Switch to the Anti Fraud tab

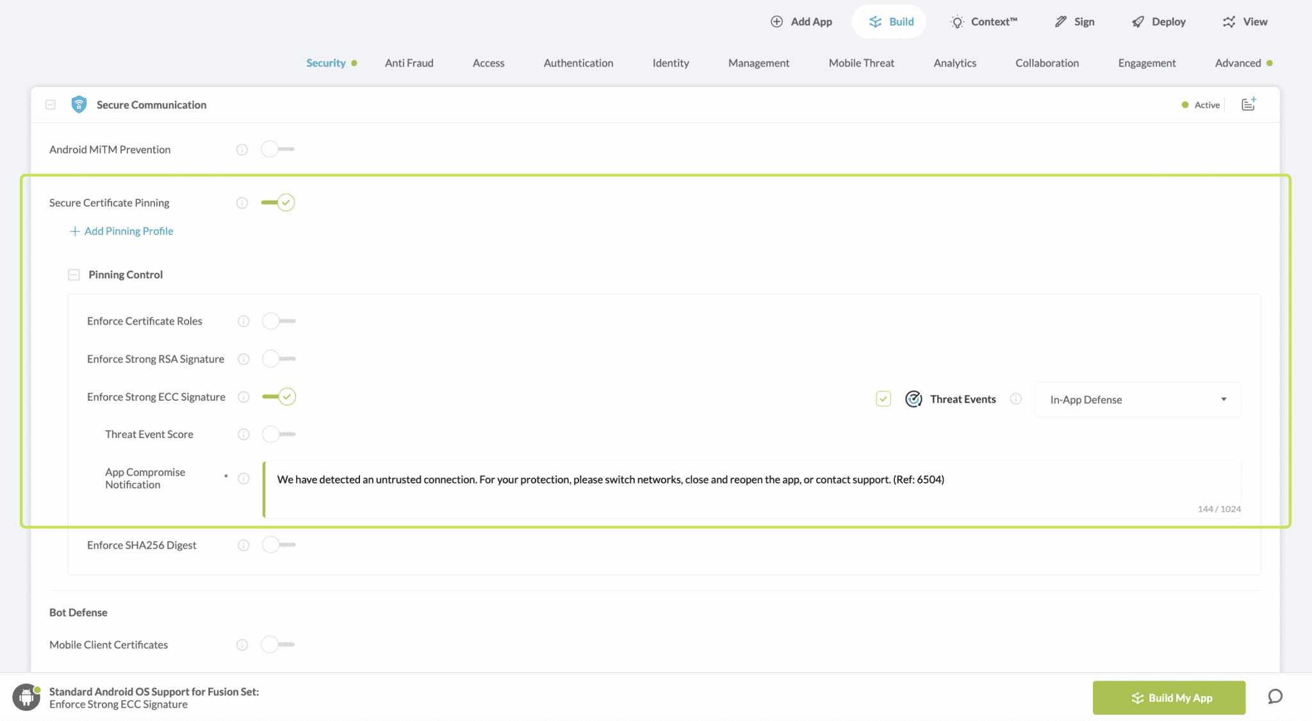coord(409,63)
